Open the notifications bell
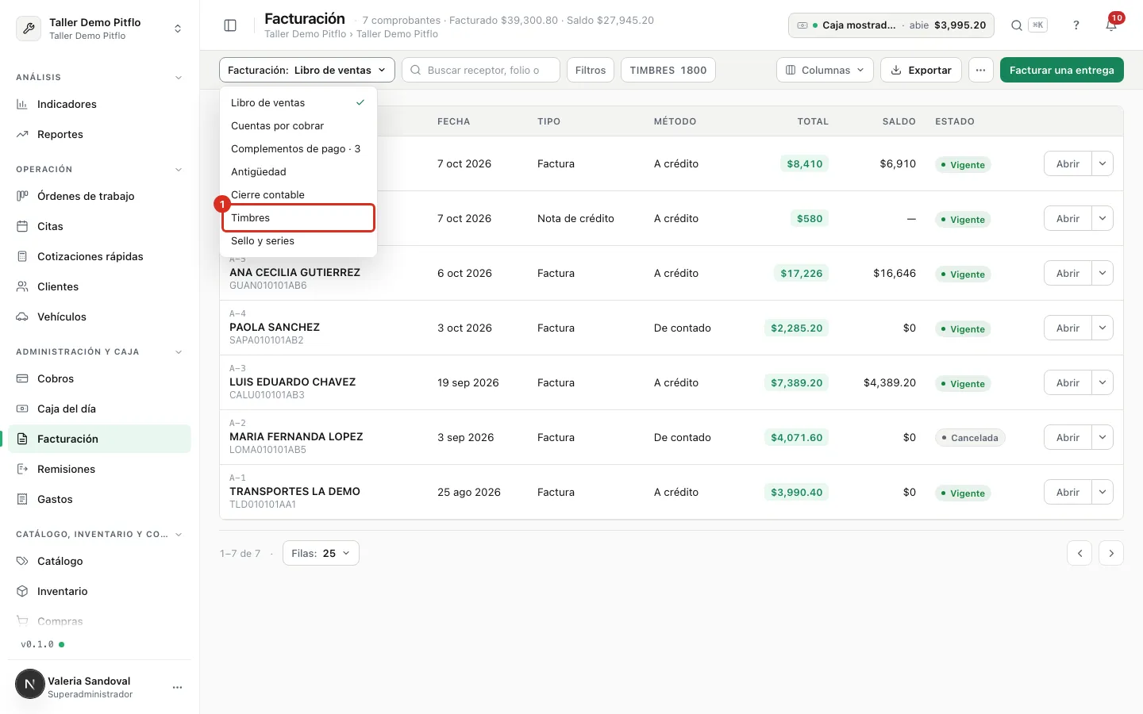This screenshot has width=1143, height=714. 1111,25
